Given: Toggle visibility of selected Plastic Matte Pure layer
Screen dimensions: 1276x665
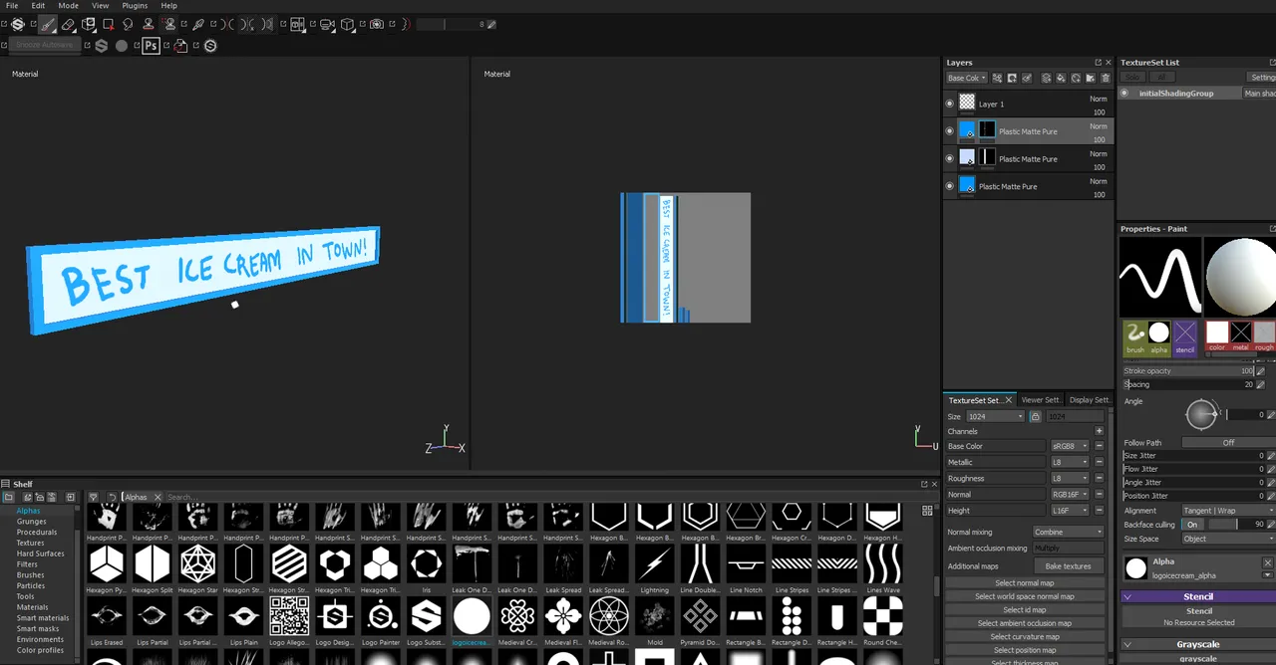Looking at the screenshot, I should (x=949, y=130).
